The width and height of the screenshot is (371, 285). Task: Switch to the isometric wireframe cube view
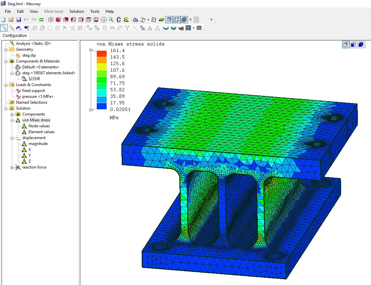click(x=51, y=20)
